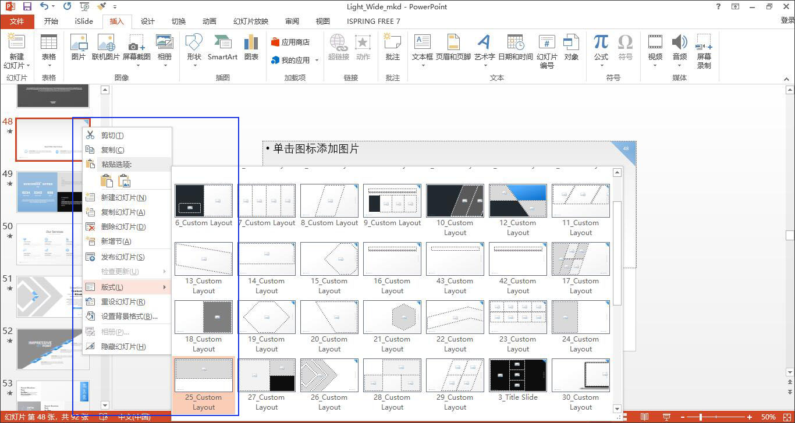The image size is (795, 423).
Task: Click the 文本框 text box icon
Action: [422, 43]
